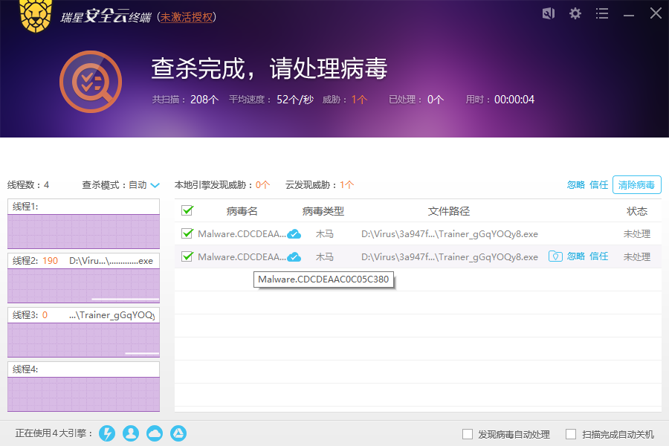Minimize the Rising antivirus window
Screen dimensions: 669x446
click(x=628, y=15)
